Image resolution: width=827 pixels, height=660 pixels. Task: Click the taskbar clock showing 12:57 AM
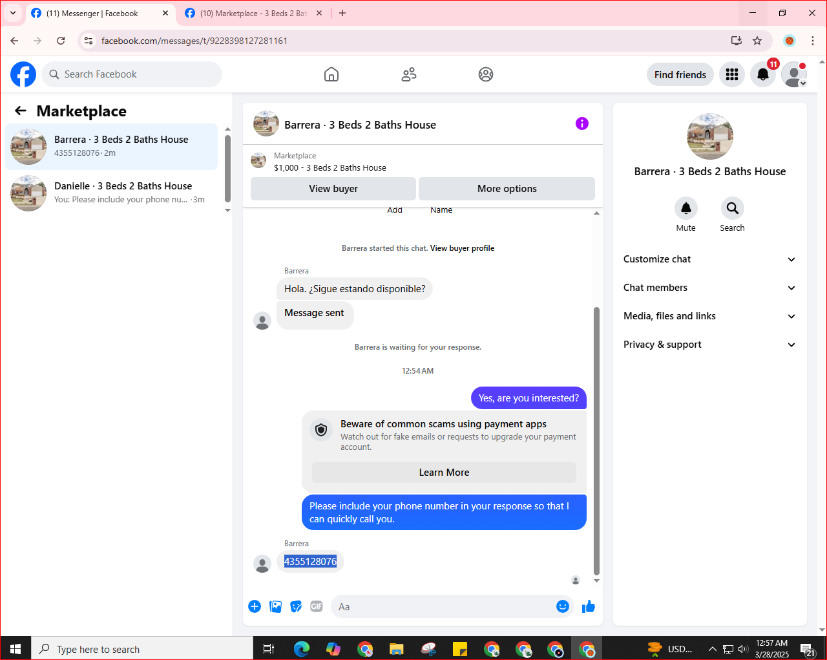772,648
